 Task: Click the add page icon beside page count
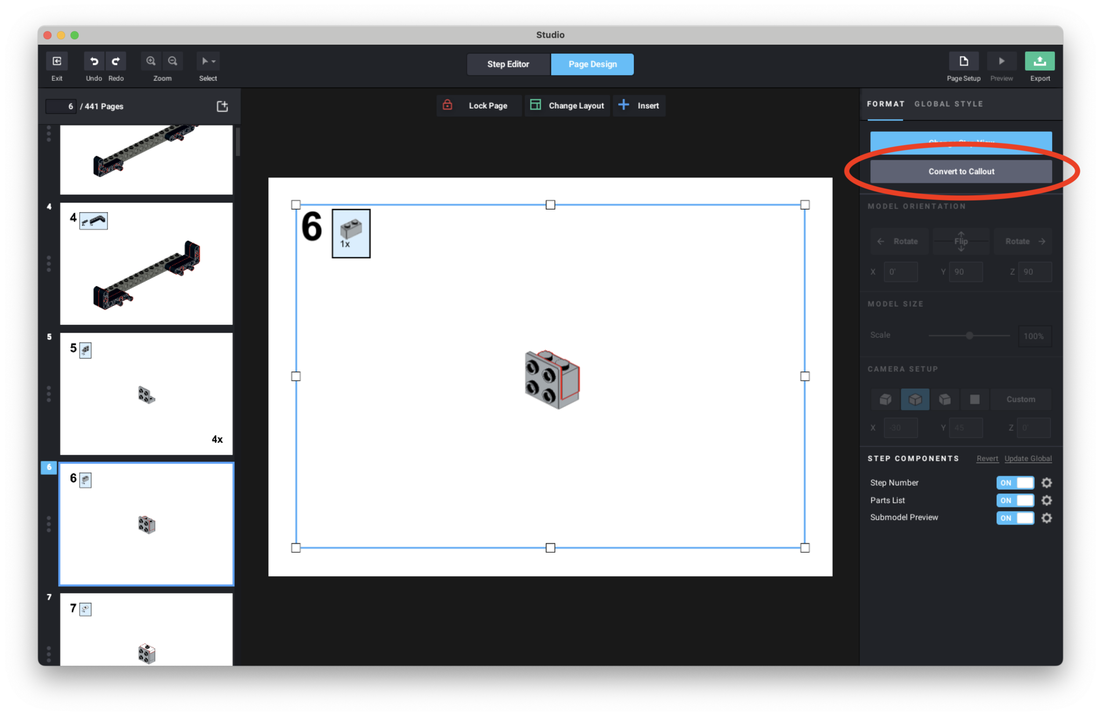(222, 106)
